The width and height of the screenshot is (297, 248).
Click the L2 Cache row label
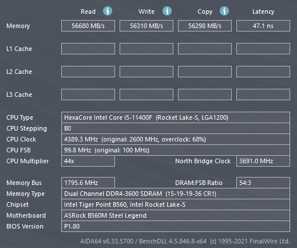coord(19,72)
